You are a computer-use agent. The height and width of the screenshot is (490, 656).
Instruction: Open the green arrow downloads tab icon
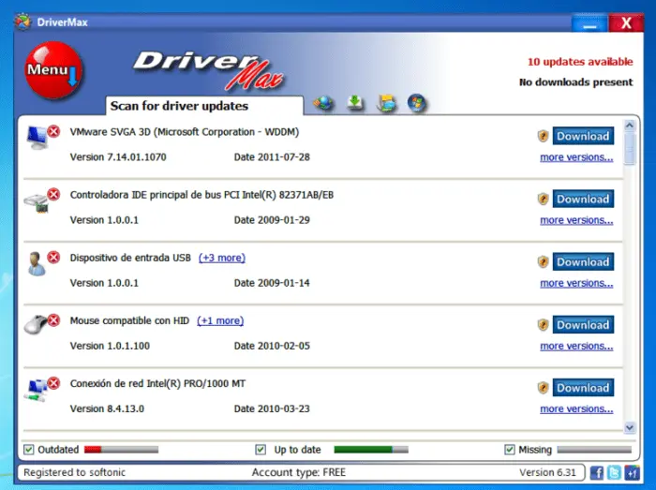pyautogui.click(x=355, y=103)
